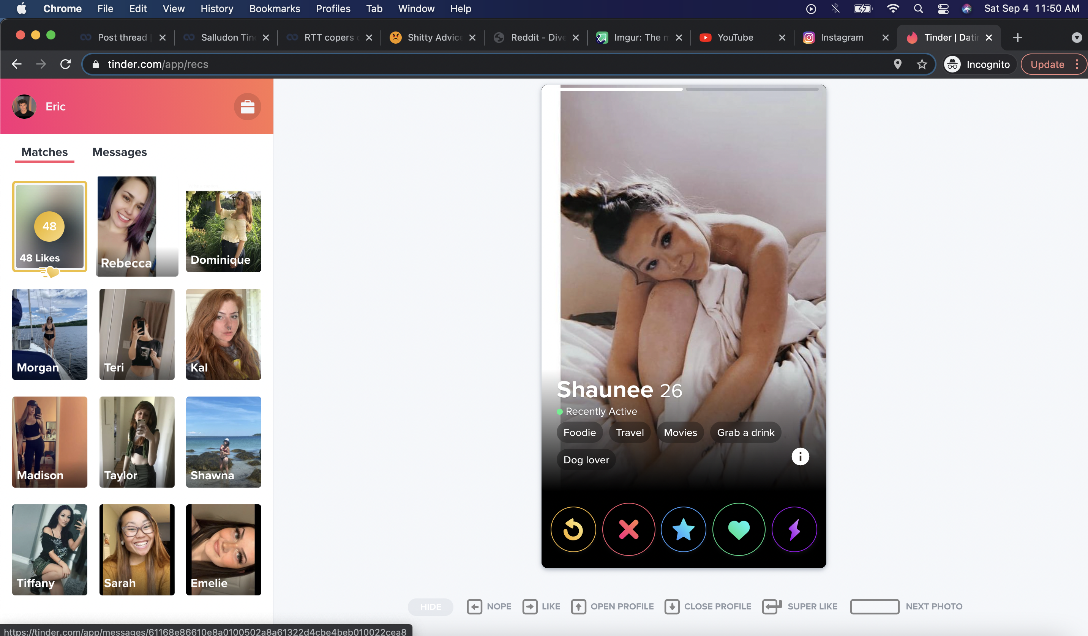
Task: Expand Chrome tab search dropdown arrow
Action: 1076,38
